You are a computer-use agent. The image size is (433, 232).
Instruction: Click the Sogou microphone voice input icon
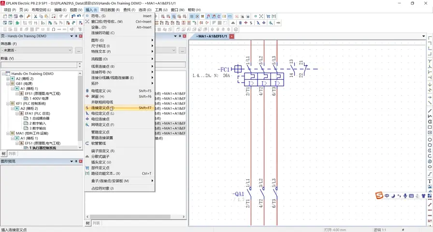(x=405, y=196)
